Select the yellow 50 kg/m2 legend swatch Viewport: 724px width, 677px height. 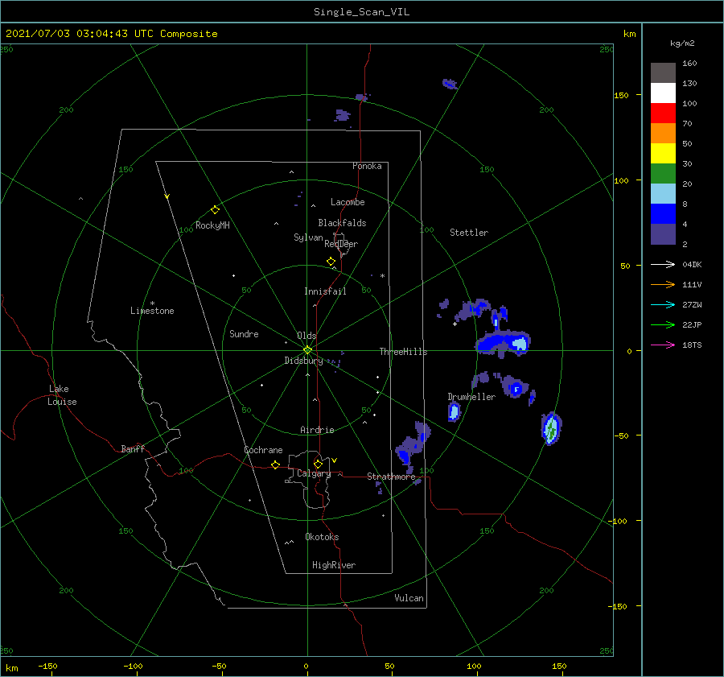663,154
